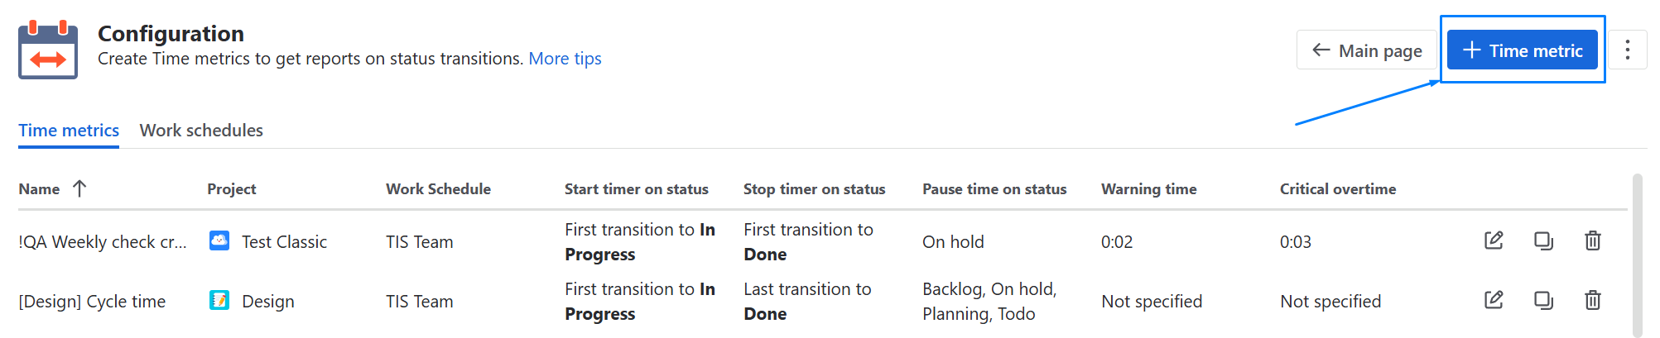Open the three-dot more options menu
The height and width of the screenshot is (338, 1660).
point(1627,50)
